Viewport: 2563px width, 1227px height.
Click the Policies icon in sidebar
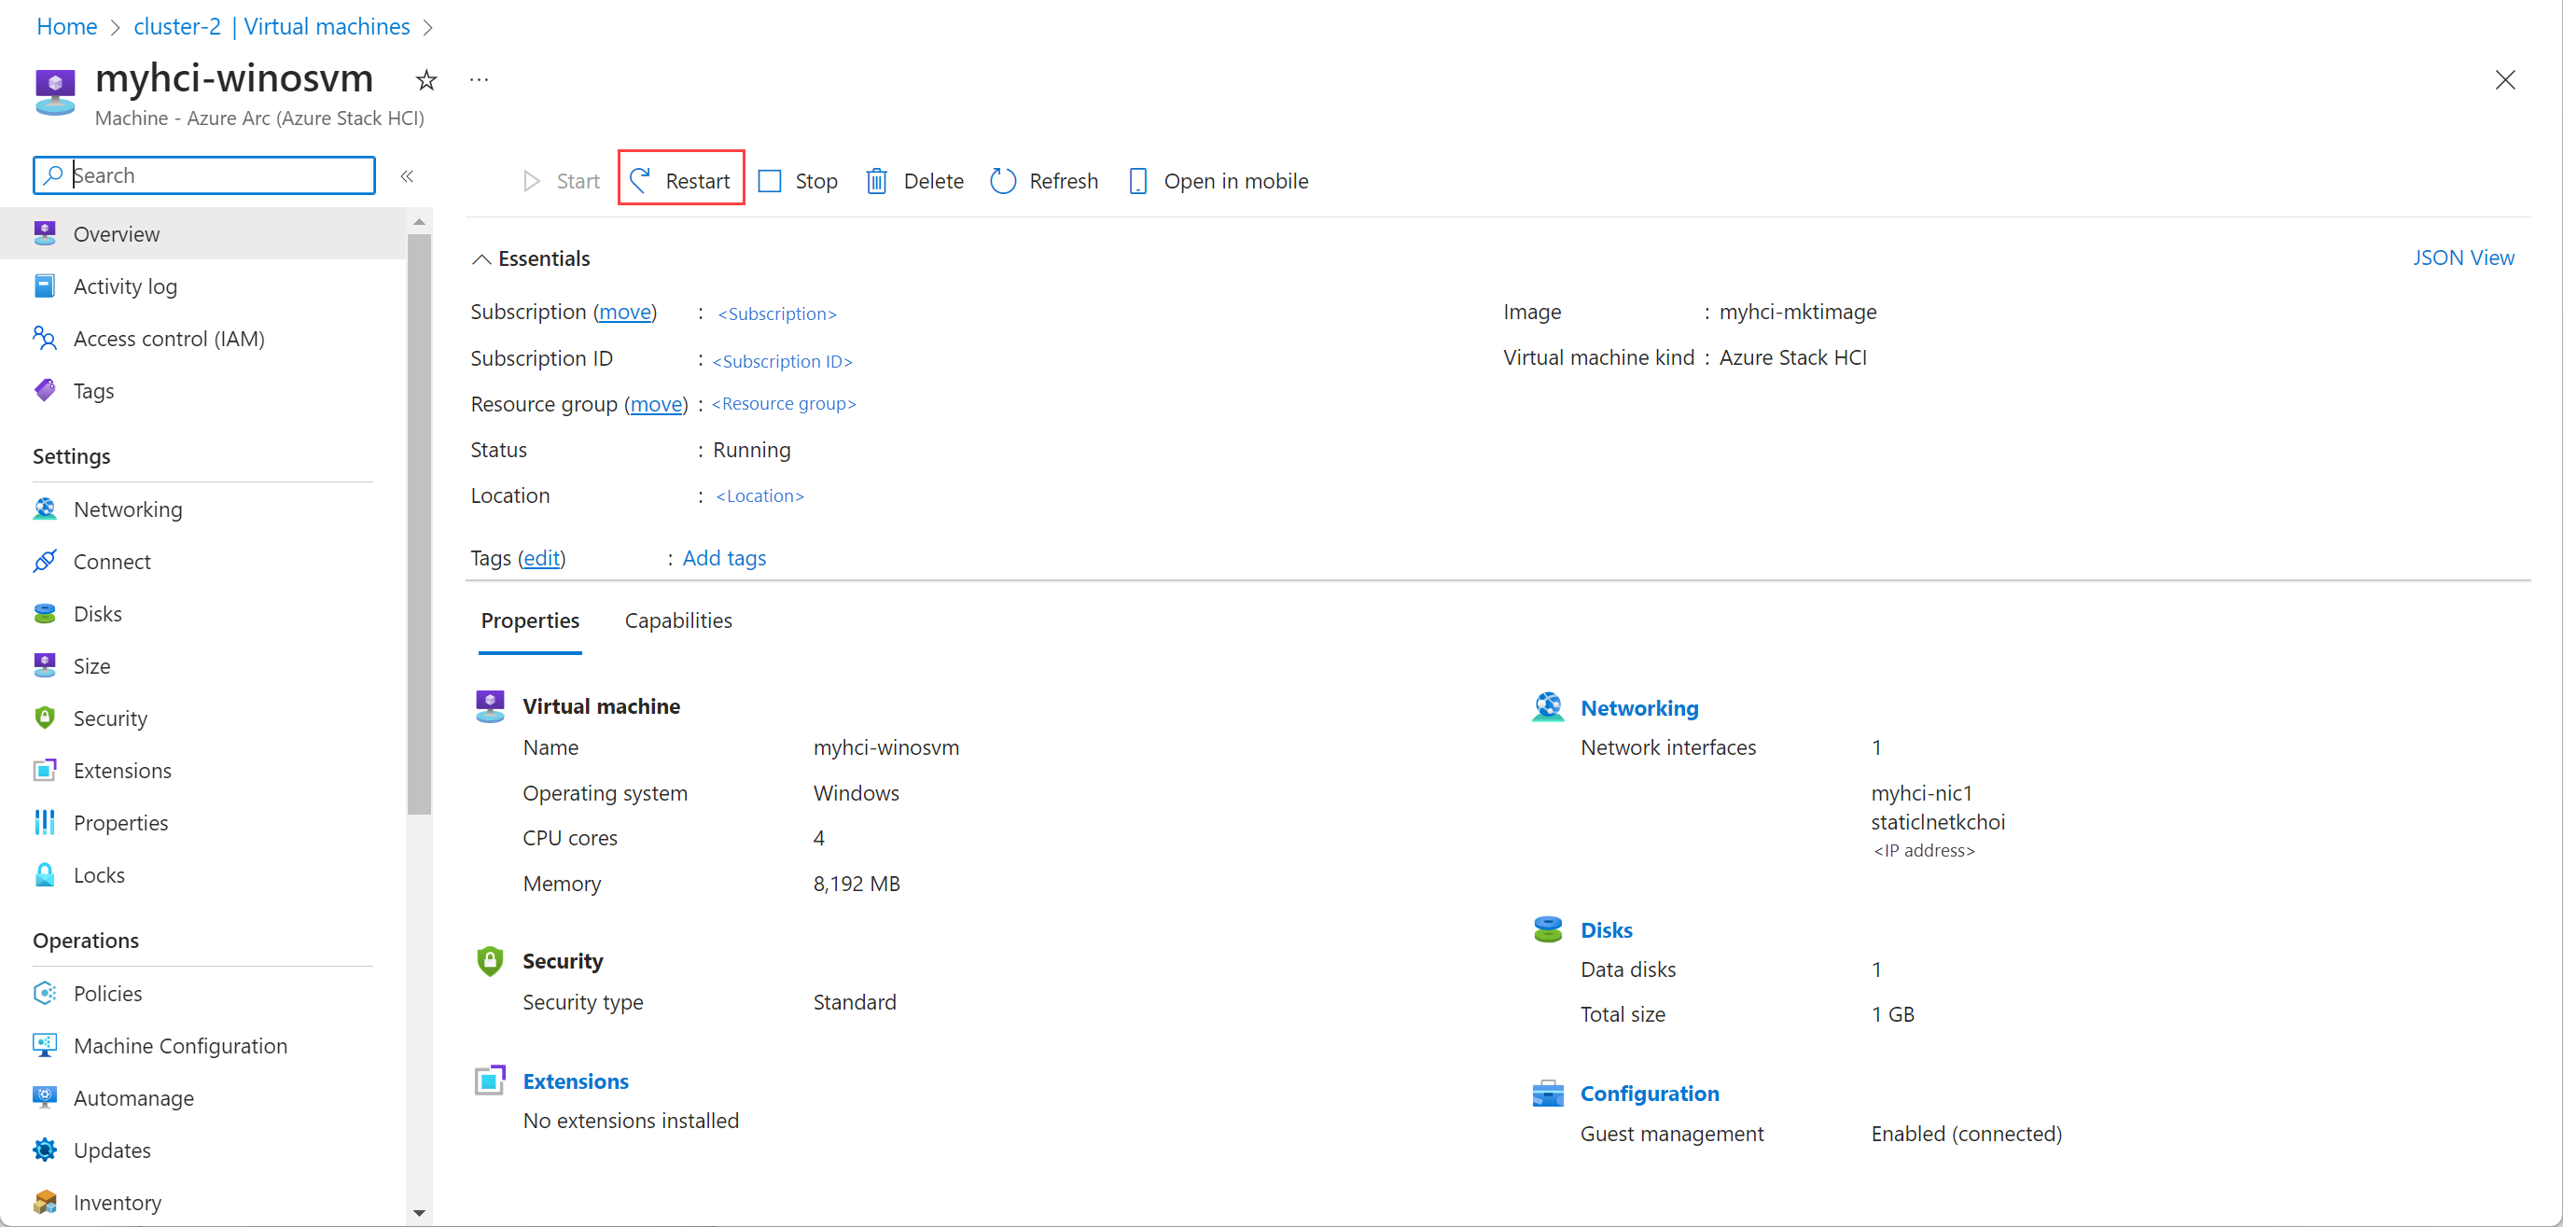pos(45,993)
